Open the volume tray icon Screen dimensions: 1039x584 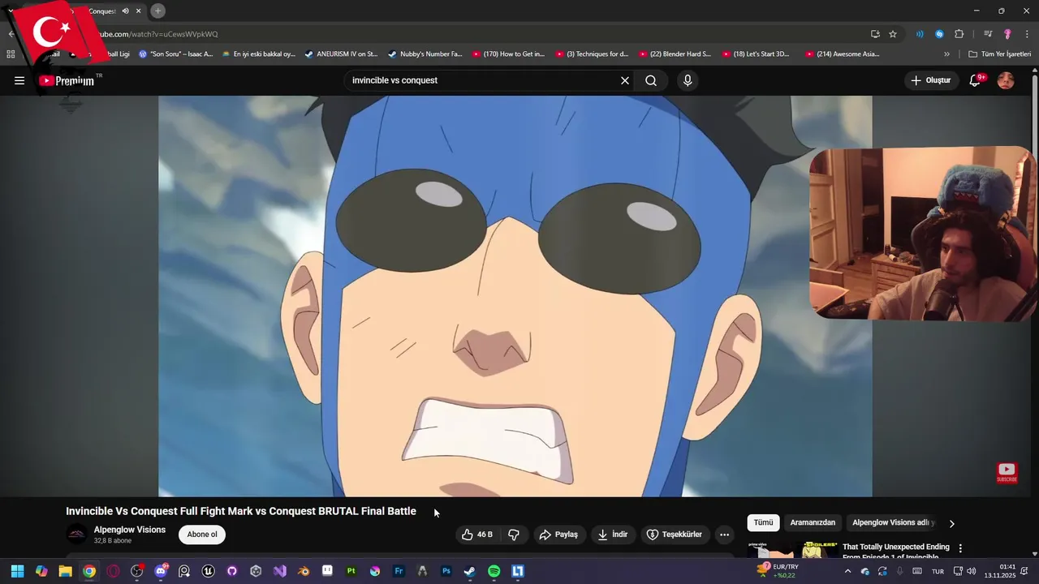(x=972, y=571)
